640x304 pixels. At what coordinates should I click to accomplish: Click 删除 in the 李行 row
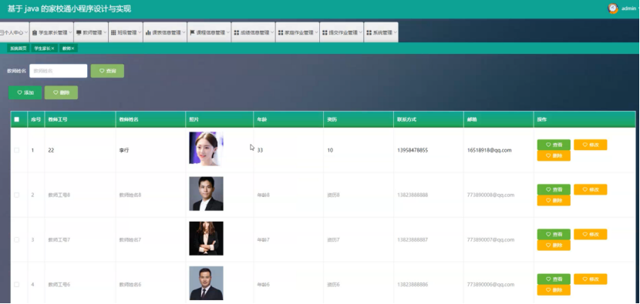[554, 155]
